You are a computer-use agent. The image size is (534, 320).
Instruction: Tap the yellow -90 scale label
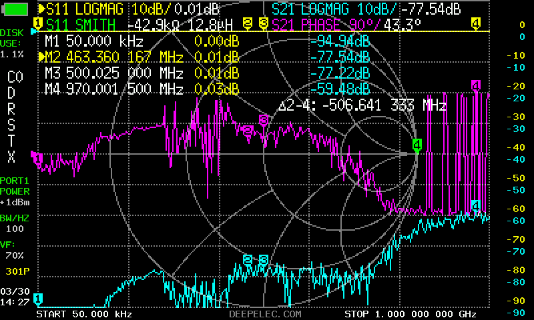(516, 301)
